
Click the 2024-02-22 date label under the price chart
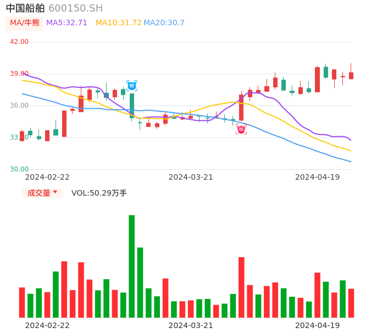pyautogui.click(x=47, y=177)
